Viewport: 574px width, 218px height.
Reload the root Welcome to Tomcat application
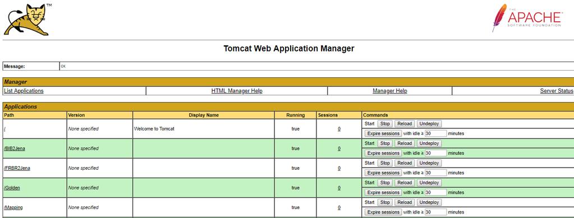[405, 124]
